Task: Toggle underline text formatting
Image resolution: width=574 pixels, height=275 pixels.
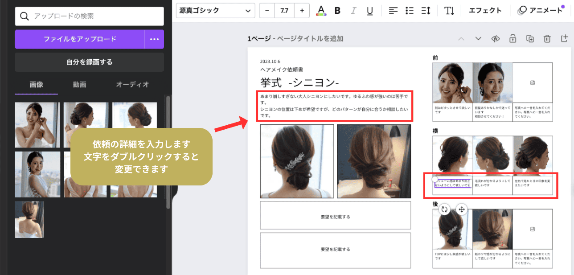Action: 369,11
